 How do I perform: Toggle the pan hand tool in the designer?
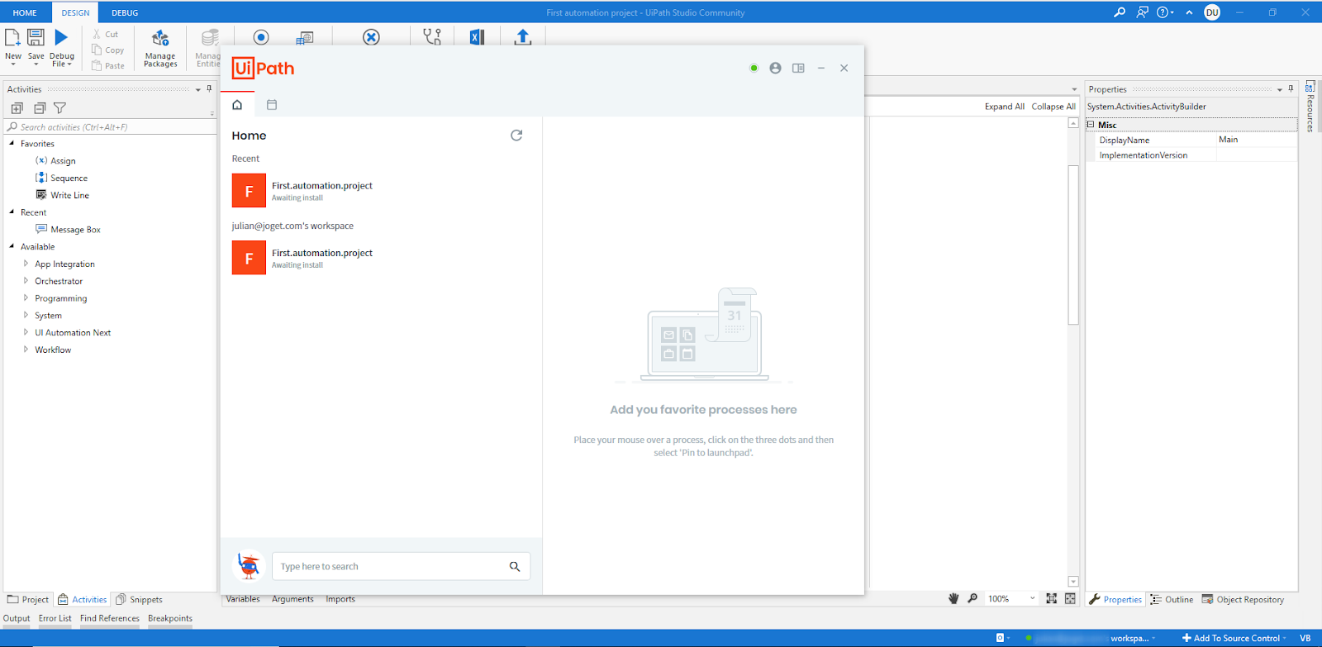pos(953,599)
